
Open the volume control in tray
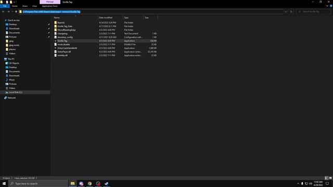pos(311,183)
